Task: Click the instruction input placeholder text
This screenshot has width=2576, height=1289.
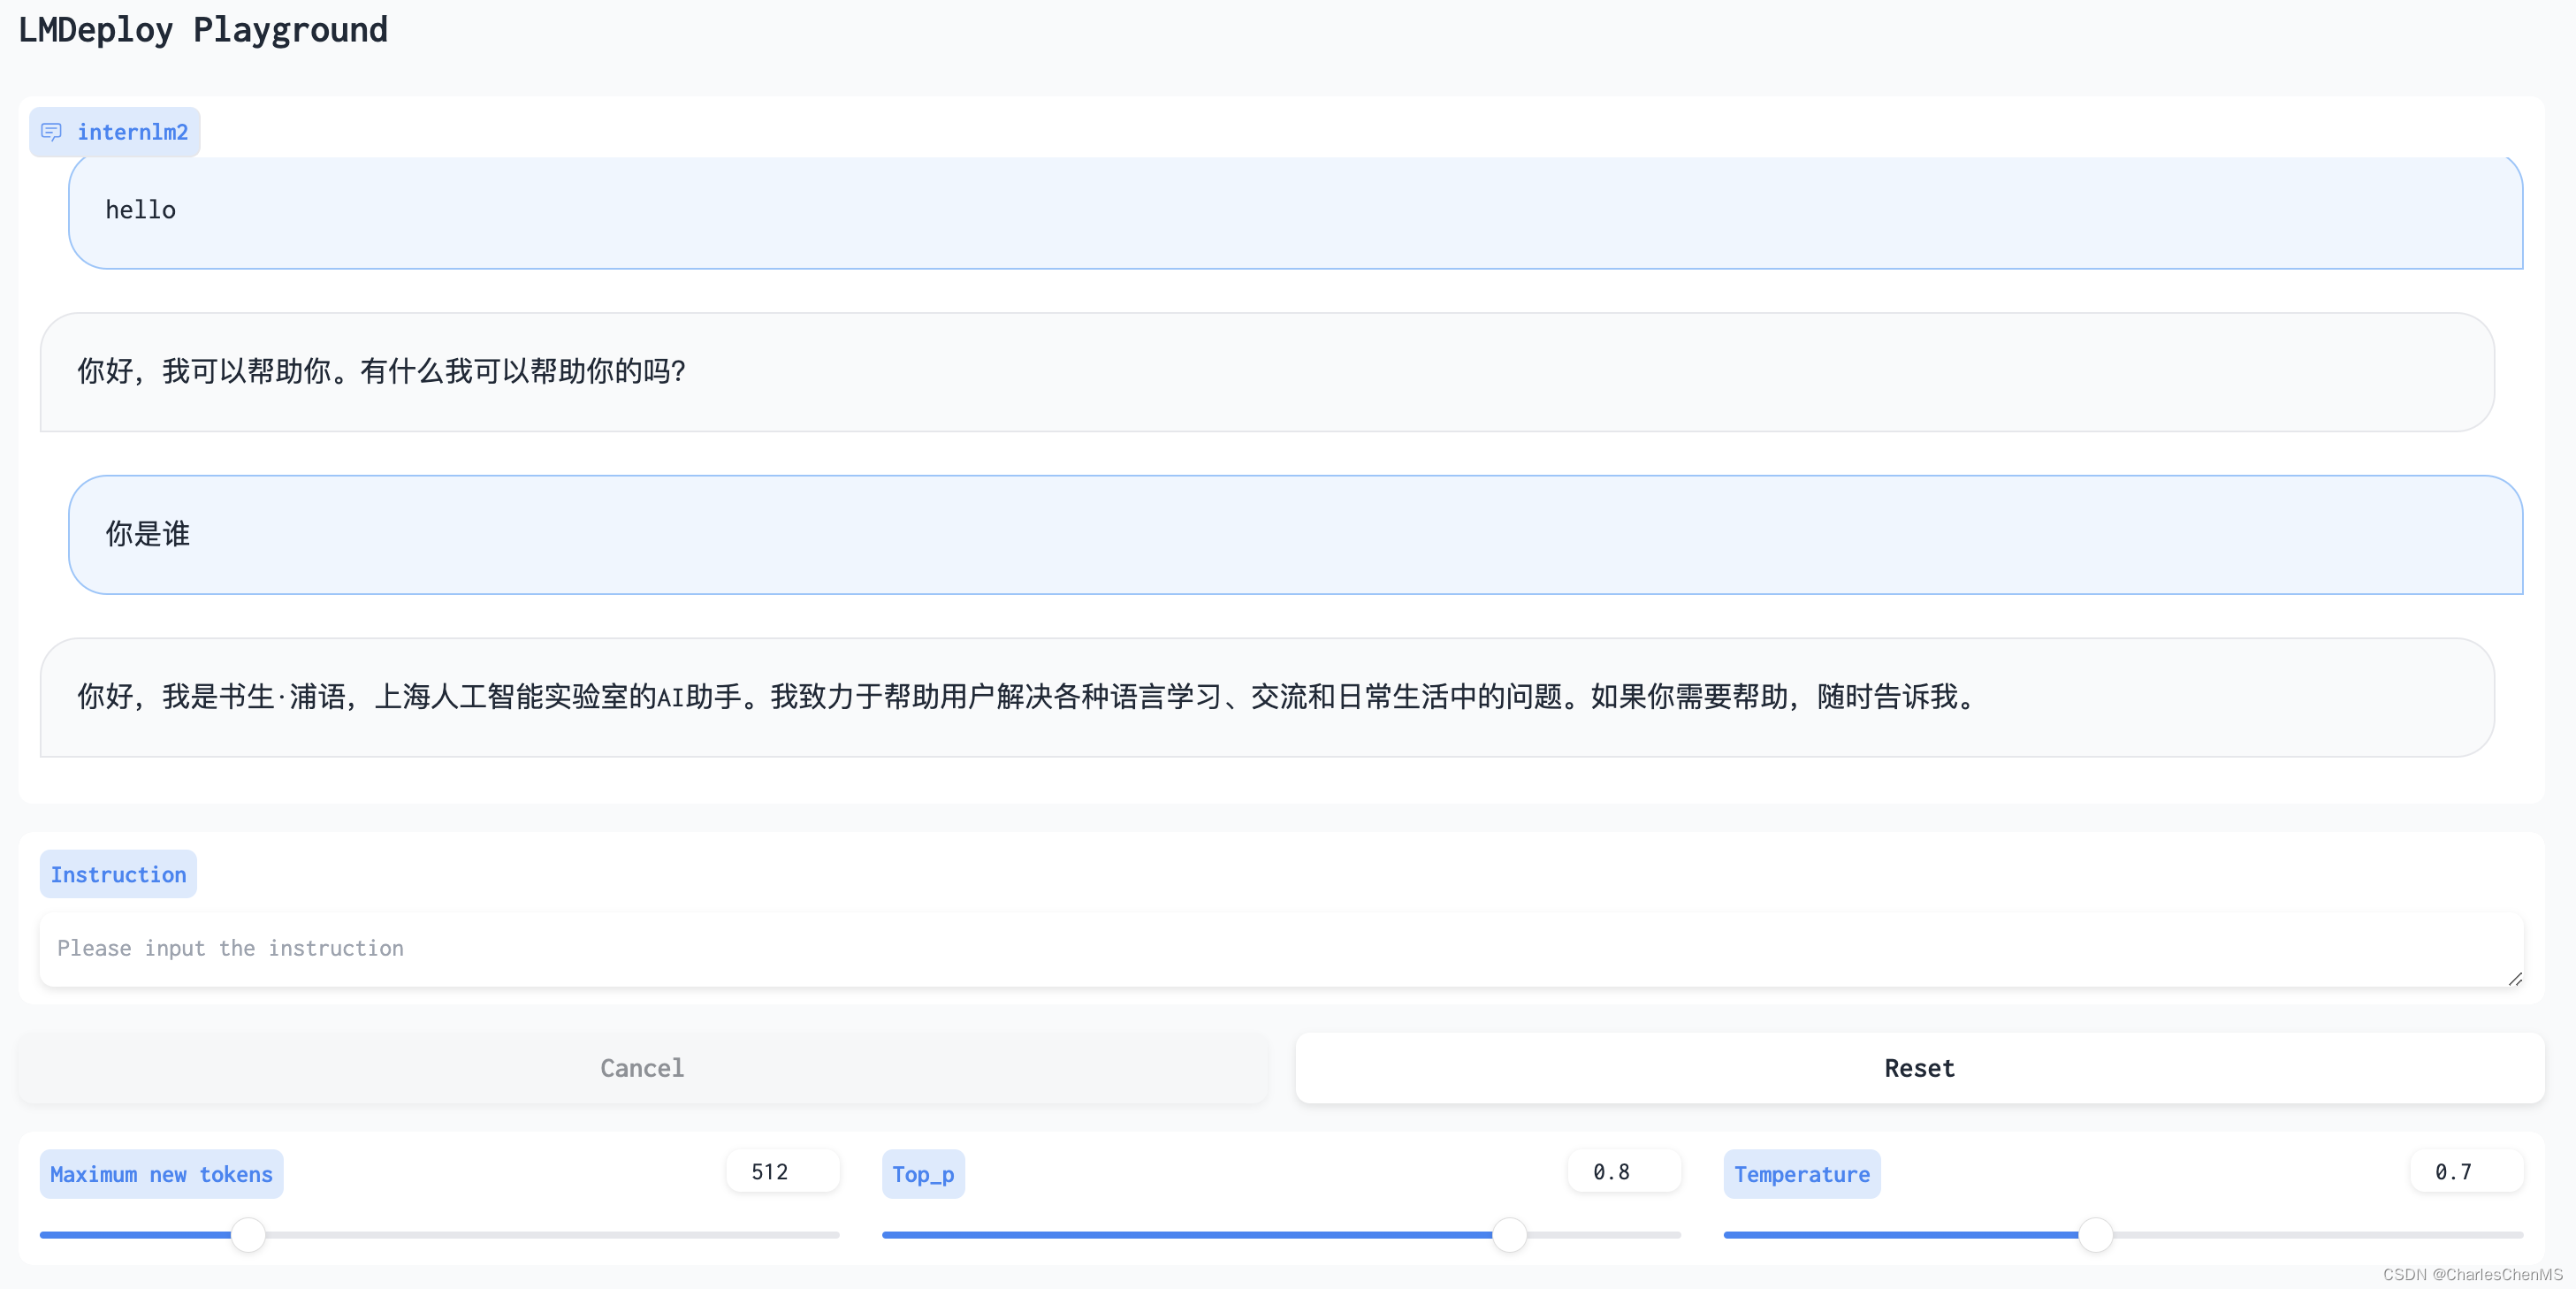Action: (x=230, y=948)
